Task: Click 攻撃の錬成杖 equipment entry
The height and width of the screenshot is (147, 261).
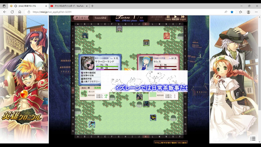Action: pyautogui.click(x=88, y=73)
